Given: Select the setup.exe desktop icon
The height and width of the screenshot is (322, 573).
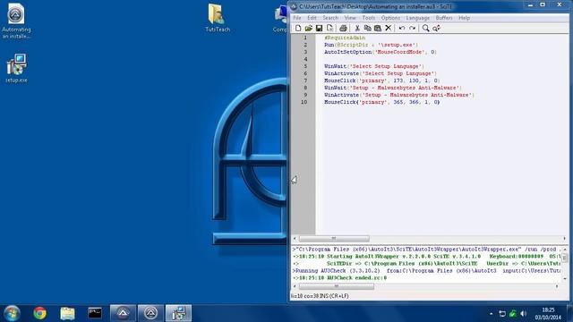Looking at the screenshot, I should (x=16, y=68).
